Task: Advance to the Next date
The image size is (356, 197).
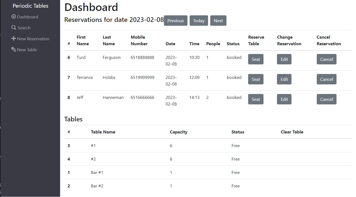Action: click(x=218, y=21)
